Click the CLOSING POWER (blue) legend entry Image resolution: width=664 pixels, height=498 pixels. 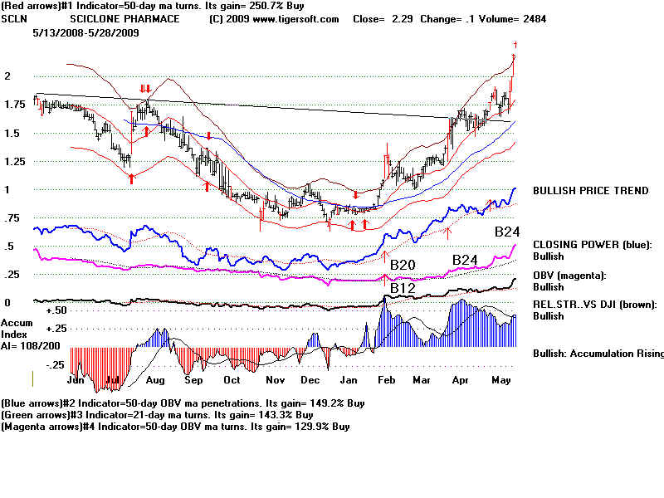[593, 245]
